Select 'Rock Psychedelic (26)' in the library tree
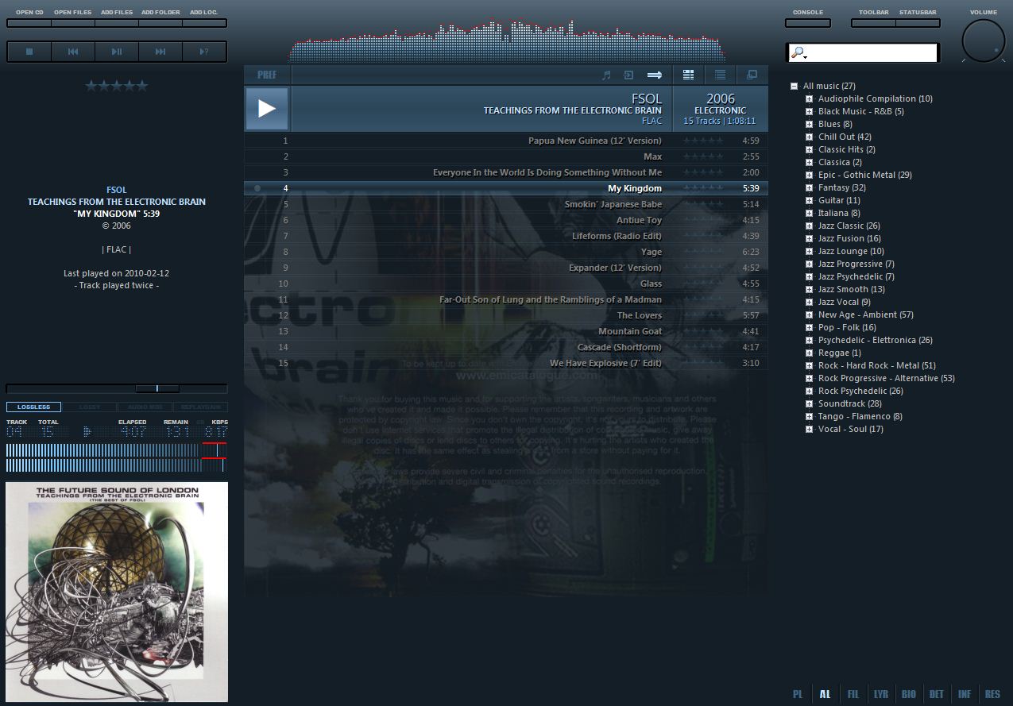Image resolution: width=1013 pixels, height=706 pixels. [x=860, y=391]
